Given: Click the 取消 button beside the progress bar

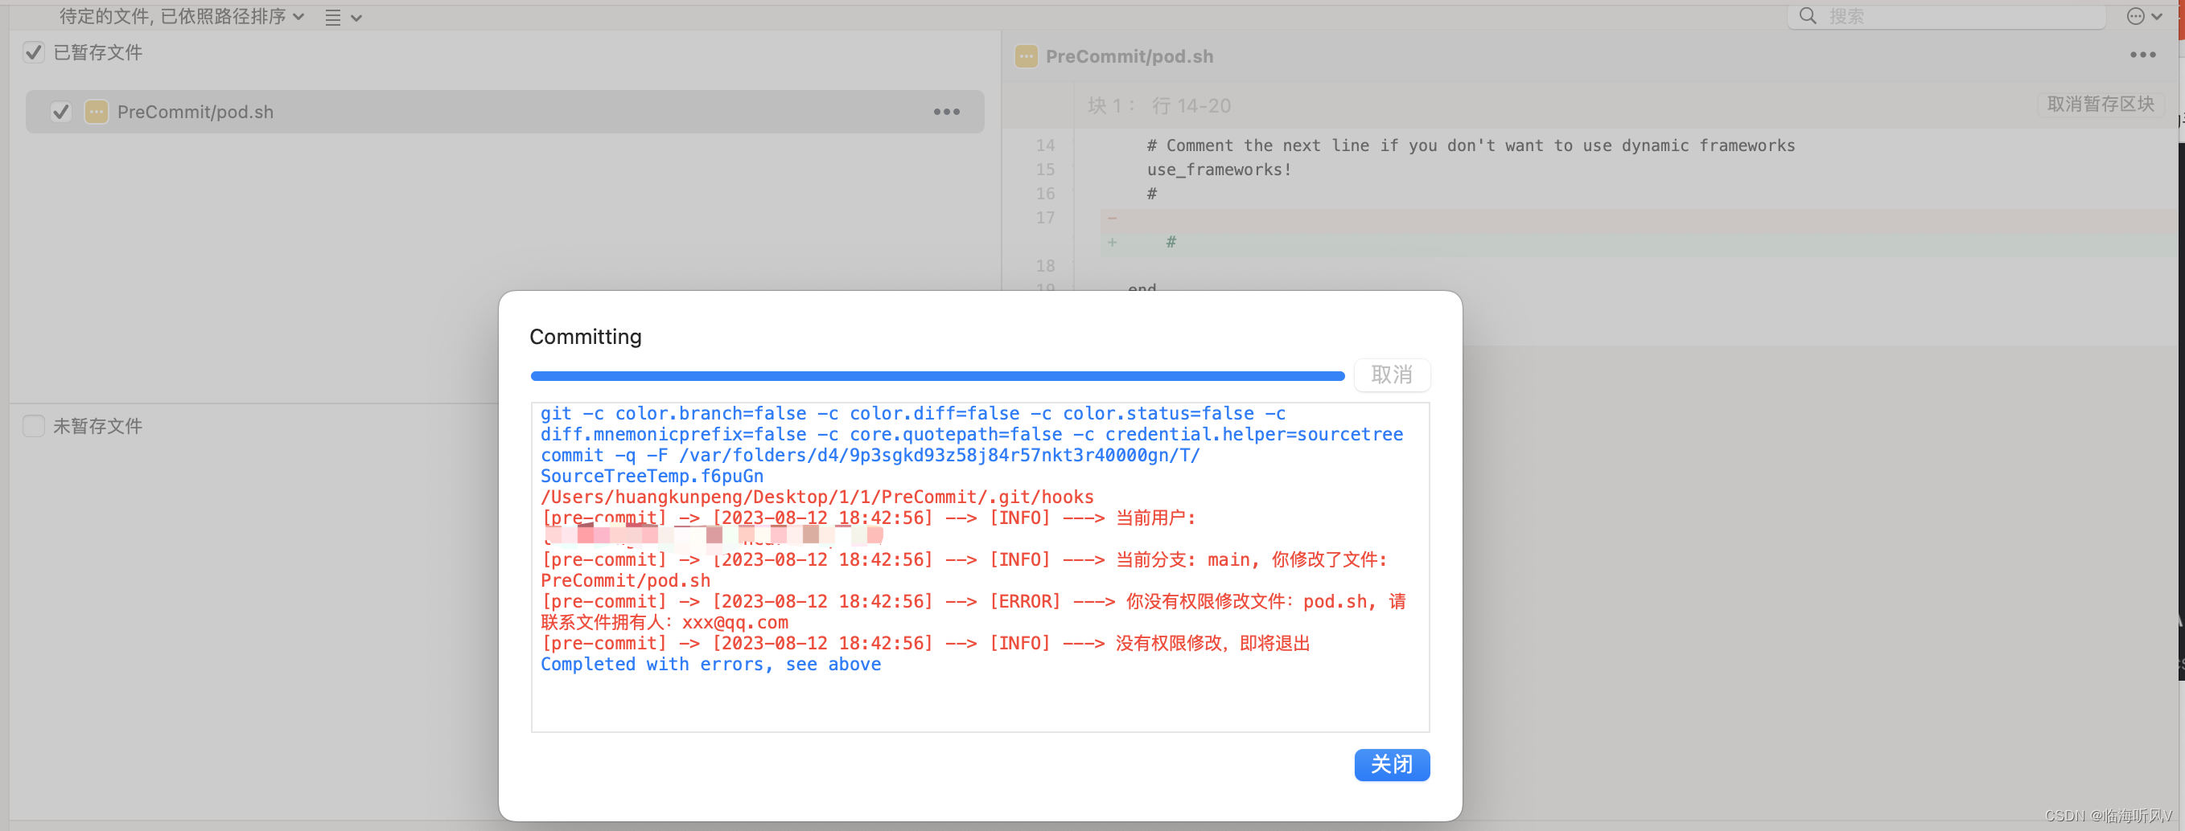Looking at the screenshot, I should [x=1391, y=375].
